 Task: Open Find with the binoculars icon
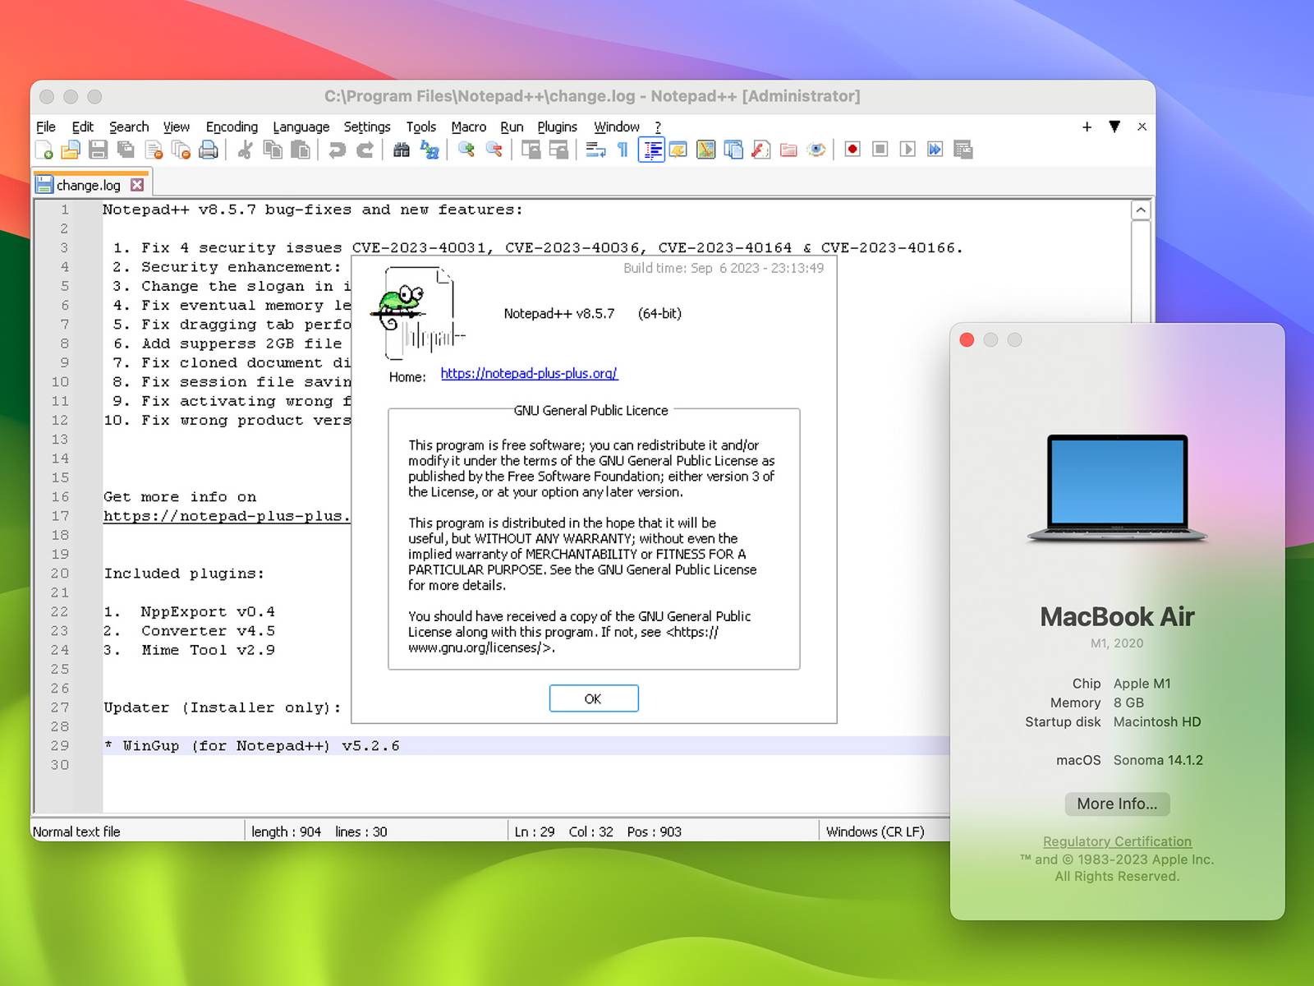click(x=402, y=150)
